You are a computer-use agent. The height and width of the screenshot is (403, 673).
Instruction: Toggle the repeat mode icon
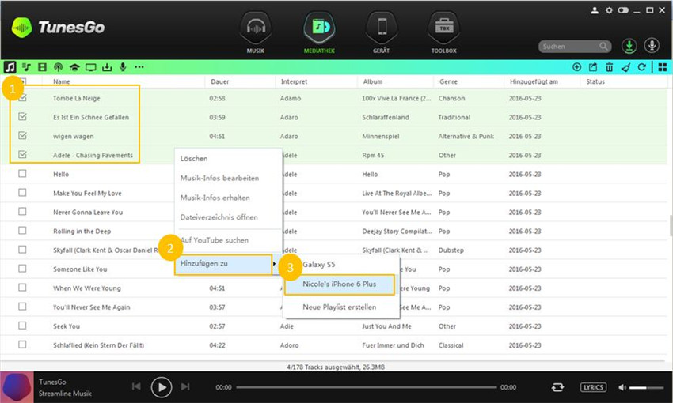(557, 387)
